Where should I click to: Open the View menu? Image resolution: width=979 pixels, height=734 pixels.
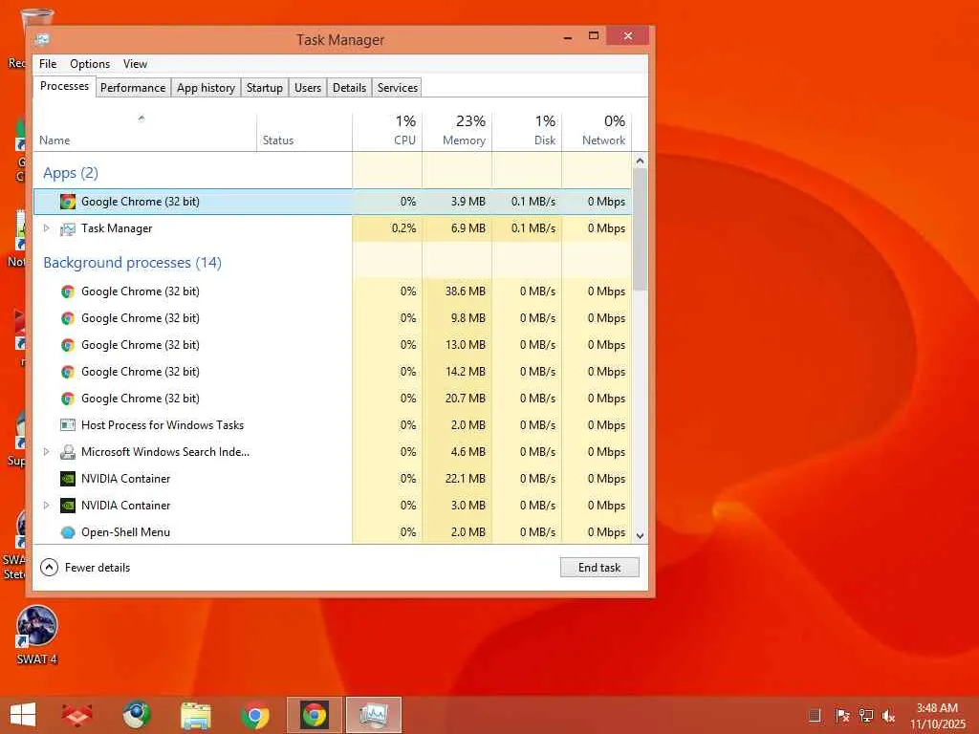pos(135,64)
